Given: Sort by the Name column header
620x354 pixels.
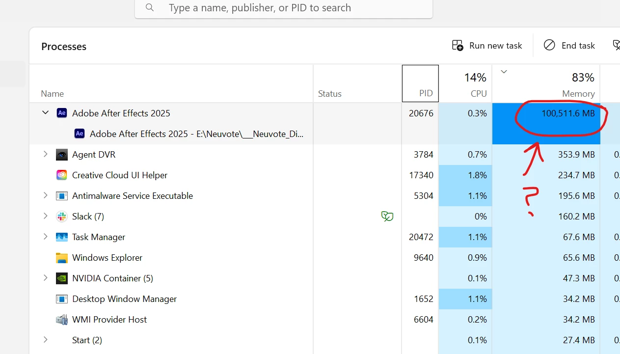Looking at the screenshot, I should point(52,94).
